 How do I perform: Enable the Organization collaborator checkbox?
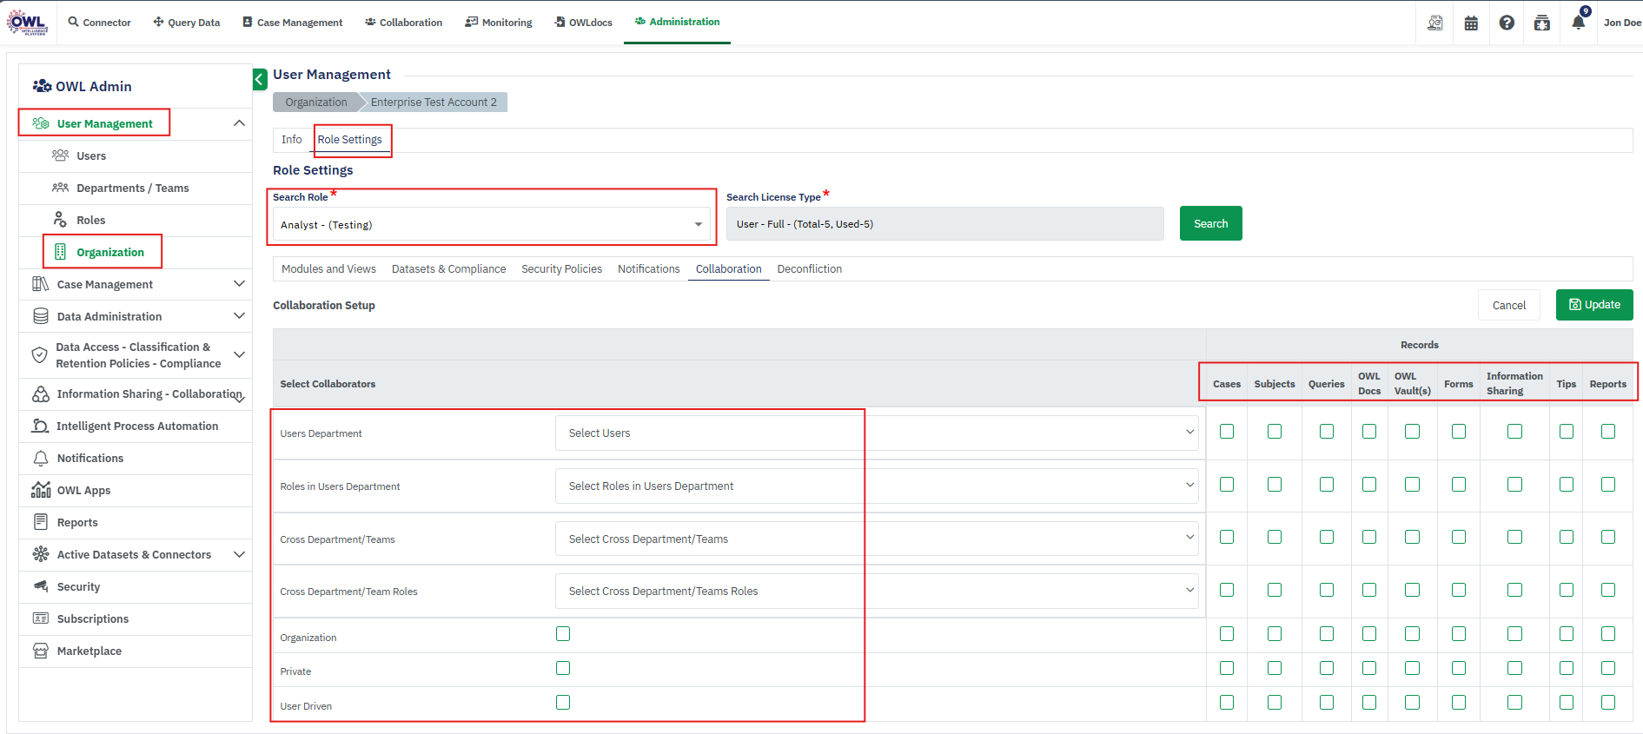563,634
